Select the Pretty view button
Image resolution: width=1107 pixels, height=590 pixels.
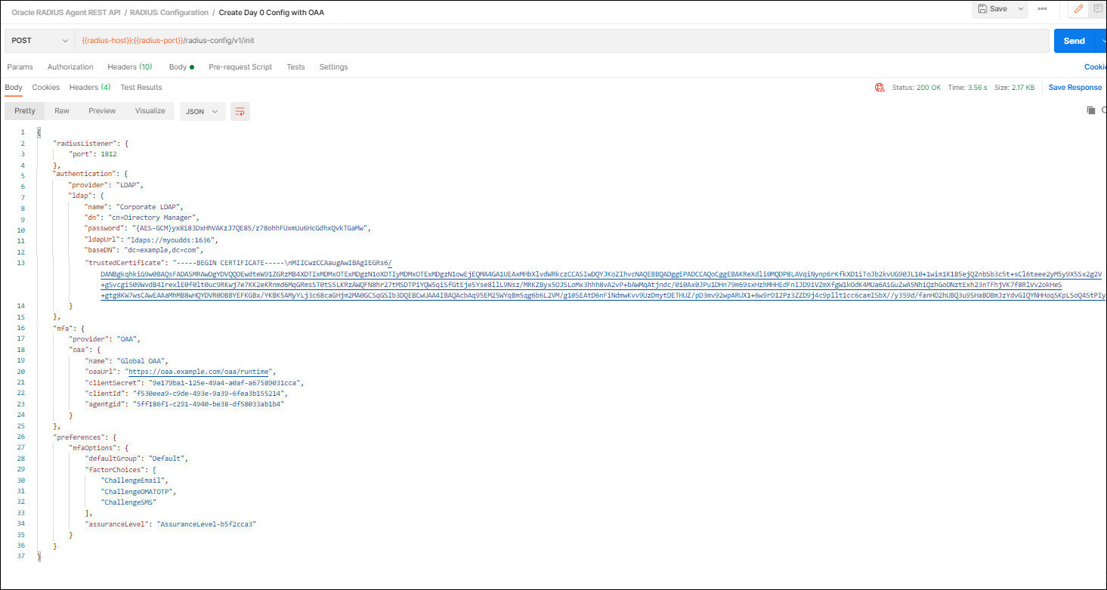pos(25,111)
